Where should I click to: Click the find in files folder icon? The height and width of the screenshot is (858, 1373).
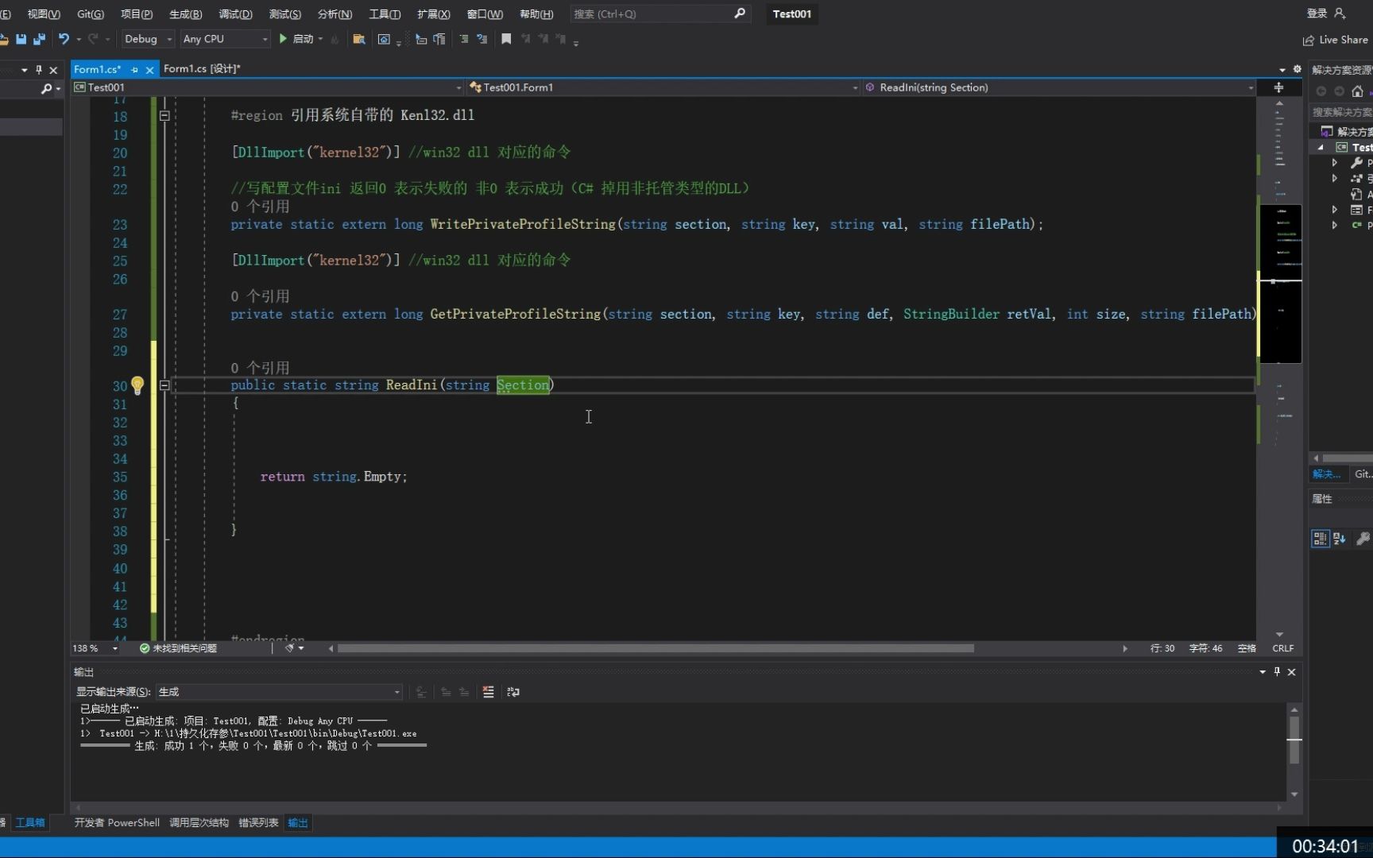pyautogui.click(x=359, y=39)
